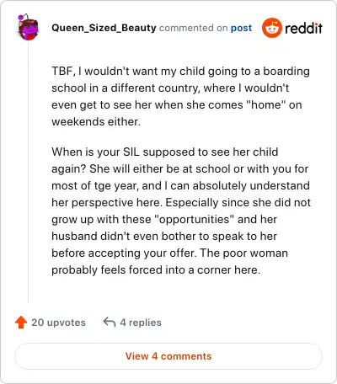Click the reply arrow icon
Image resolution: width=337 pixels, height=384 pixels.
click(110, 322)
